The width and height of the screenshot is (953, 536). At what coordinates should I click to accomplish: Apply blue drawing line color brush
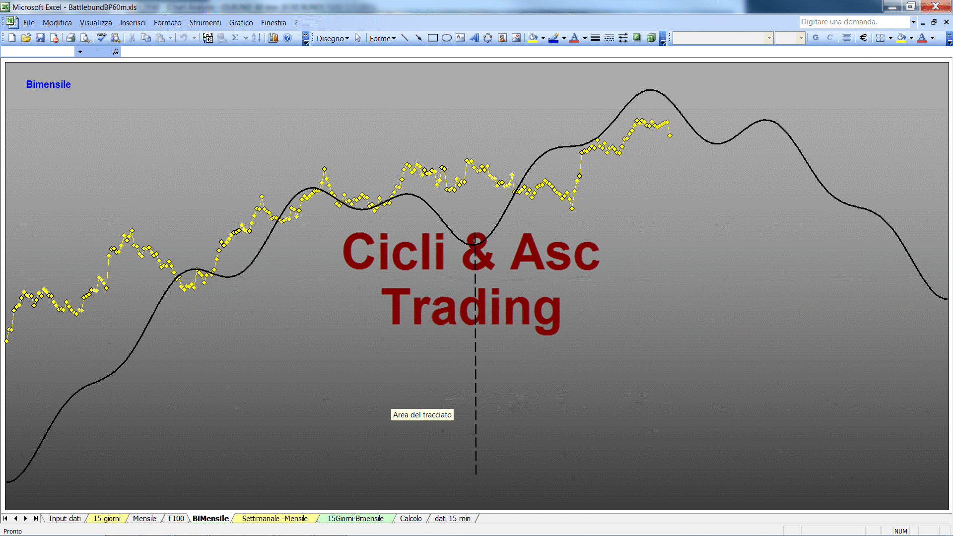click(x=553, y=38)
